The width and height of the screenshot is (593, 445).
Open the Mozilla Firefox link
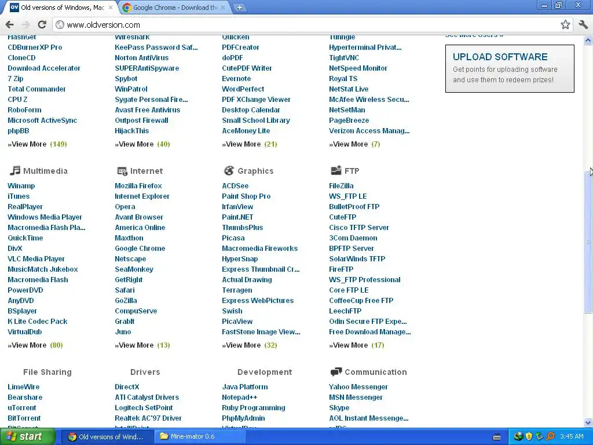138,186
